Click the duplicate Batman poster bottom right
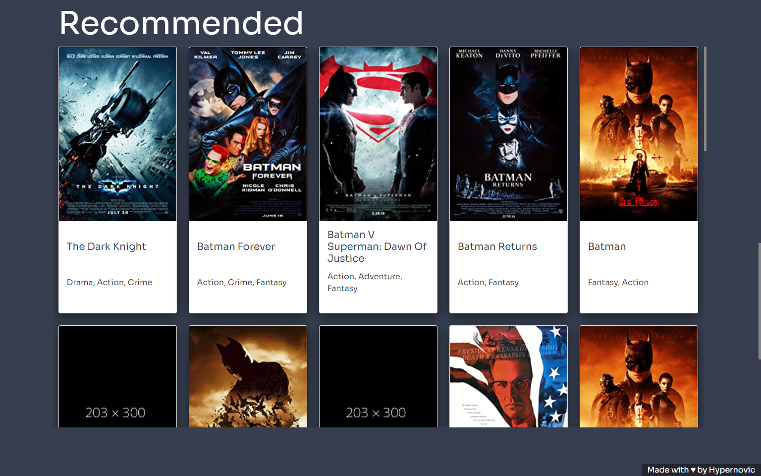 pyautogui.click(x=639, y=376)
